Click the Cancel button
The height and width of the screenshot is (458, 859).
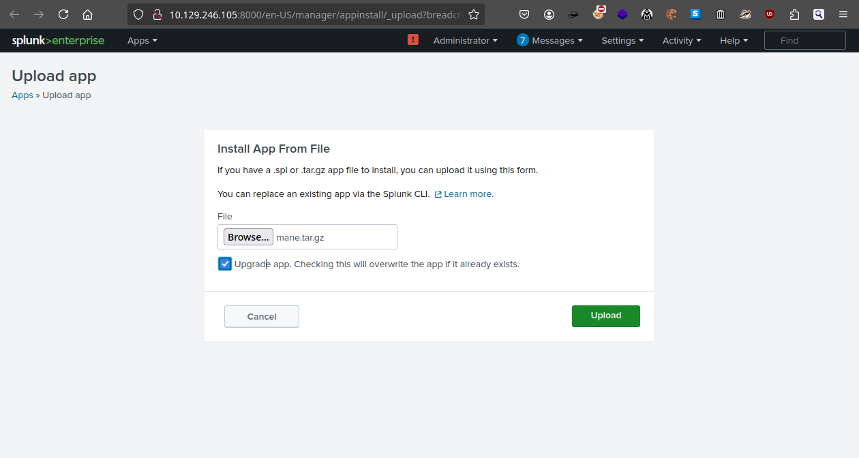[x=262, y=316]
